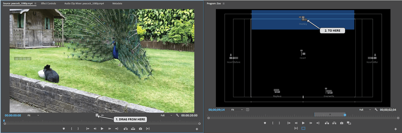Click the Program monitor blue playhead

pyautogui.click(x=345, y=115)
